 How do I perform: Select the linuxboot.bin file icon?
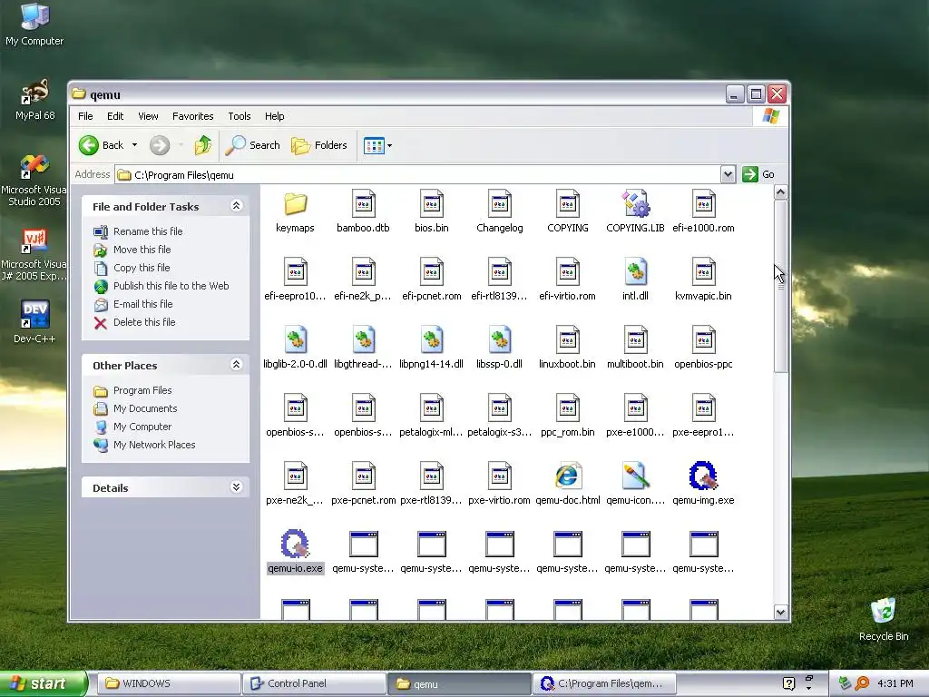pos(567,340)
